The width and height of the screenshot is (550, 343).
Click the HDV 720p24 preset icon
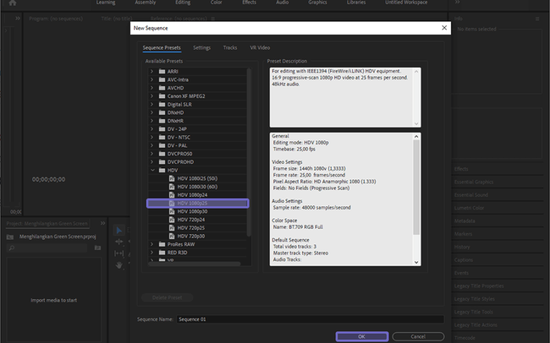point(171,220)
